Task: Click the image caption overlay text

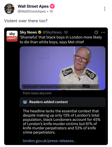Action: point(60,87)
